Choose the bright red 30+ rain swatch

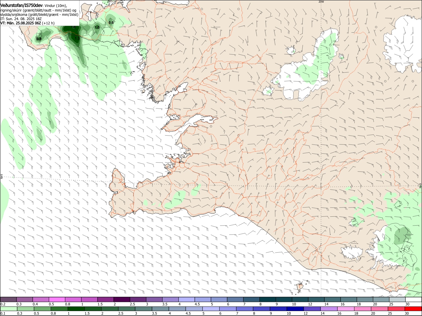pyautogui.click(x=413, y=309)
